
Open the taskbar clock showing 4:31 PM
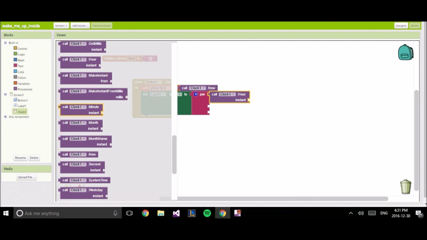pyautogui.click(x=401, y=213)
